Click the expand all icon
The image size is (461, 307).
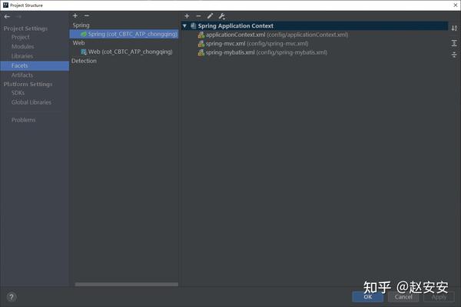click(x=454, y=43)
